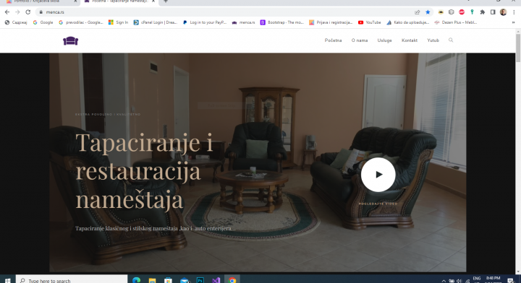
Task: Open the Chrome three-dot menu
Action: (514, 12)
